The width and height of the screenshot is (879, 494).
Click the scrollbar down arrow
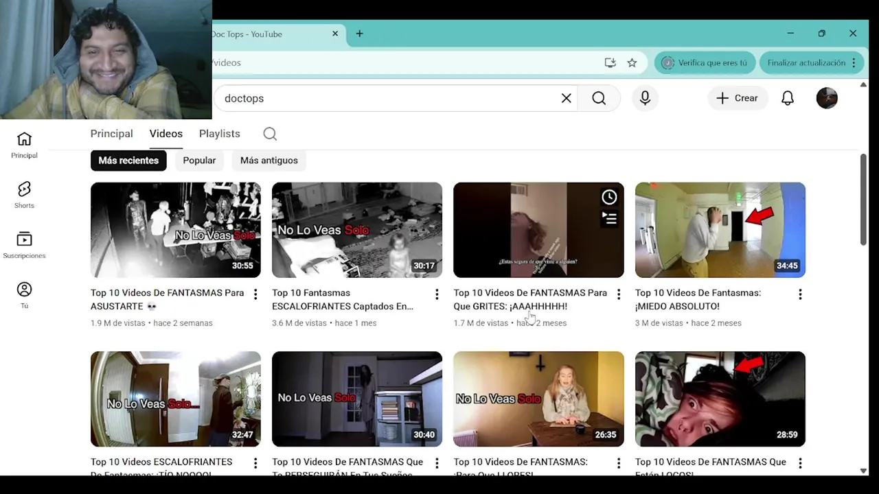click(x=863, y=471)
